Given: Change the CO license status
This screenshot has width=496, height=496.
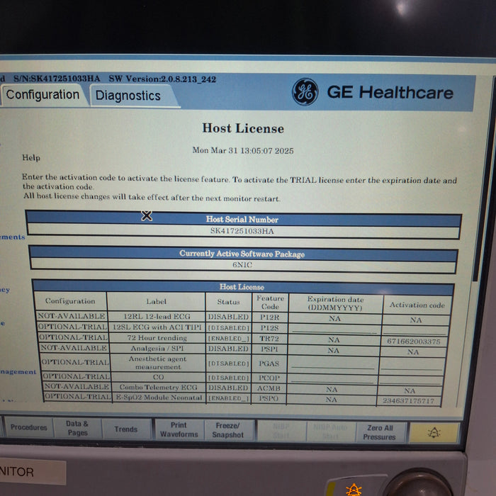Looking at the screenshot, I should pyautogui.click(x=228, y=378).
